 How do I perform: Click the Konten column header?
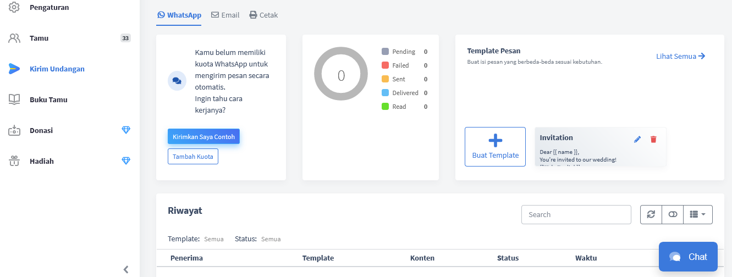(422, 258)
